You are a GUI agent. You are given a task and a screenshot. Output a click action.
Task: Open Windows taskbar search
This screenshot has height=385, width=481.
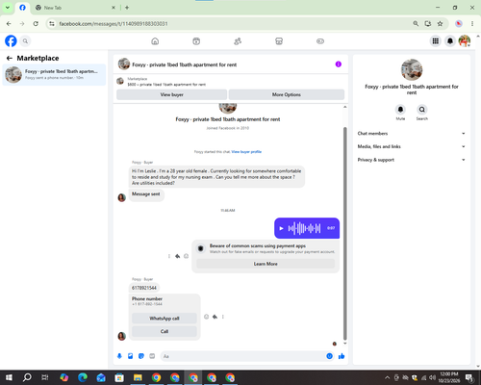click(x=27, y=377)
